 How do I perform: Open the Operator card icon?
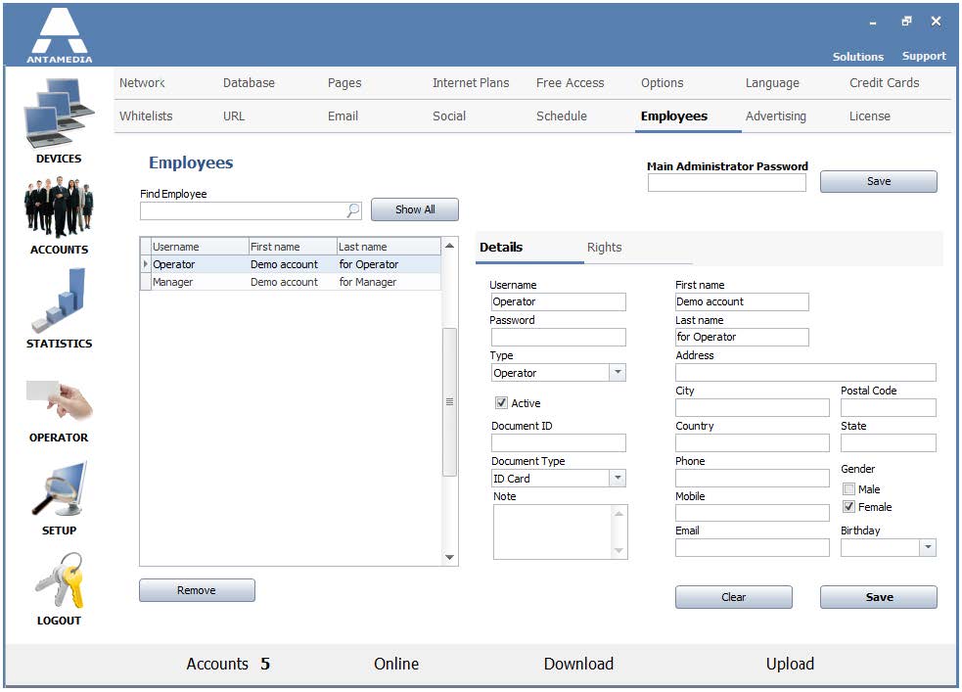59,400
